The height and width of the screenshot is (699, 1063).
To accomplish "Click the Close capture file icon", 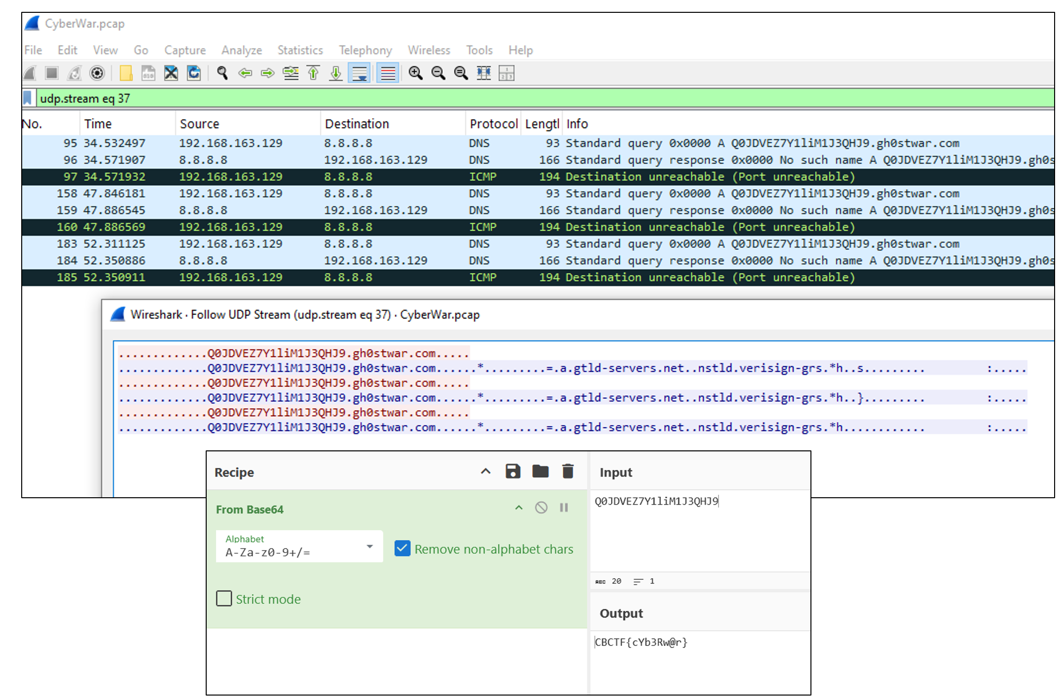I will click(171, 74).
